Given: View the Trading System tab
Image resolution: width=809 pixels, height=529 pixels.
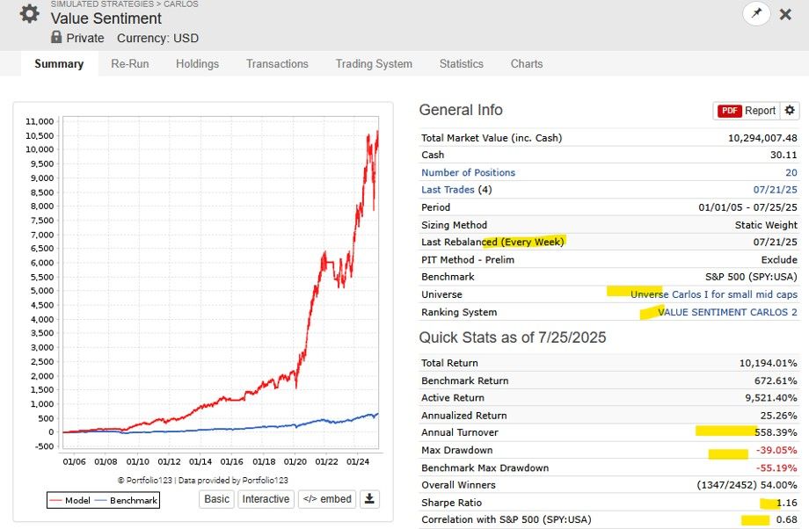Looking at the screenshot, I should pyautogui.click(x=374, y=64).
